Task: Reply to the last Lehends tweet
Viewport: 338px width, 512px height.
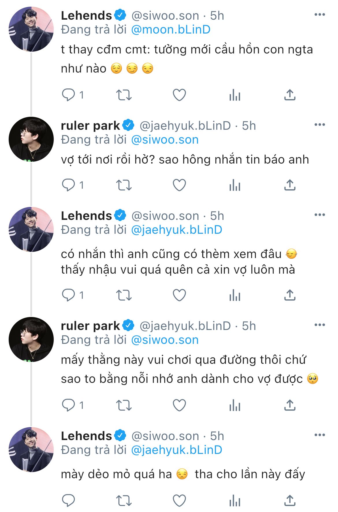Action: [x=68, y=501]
